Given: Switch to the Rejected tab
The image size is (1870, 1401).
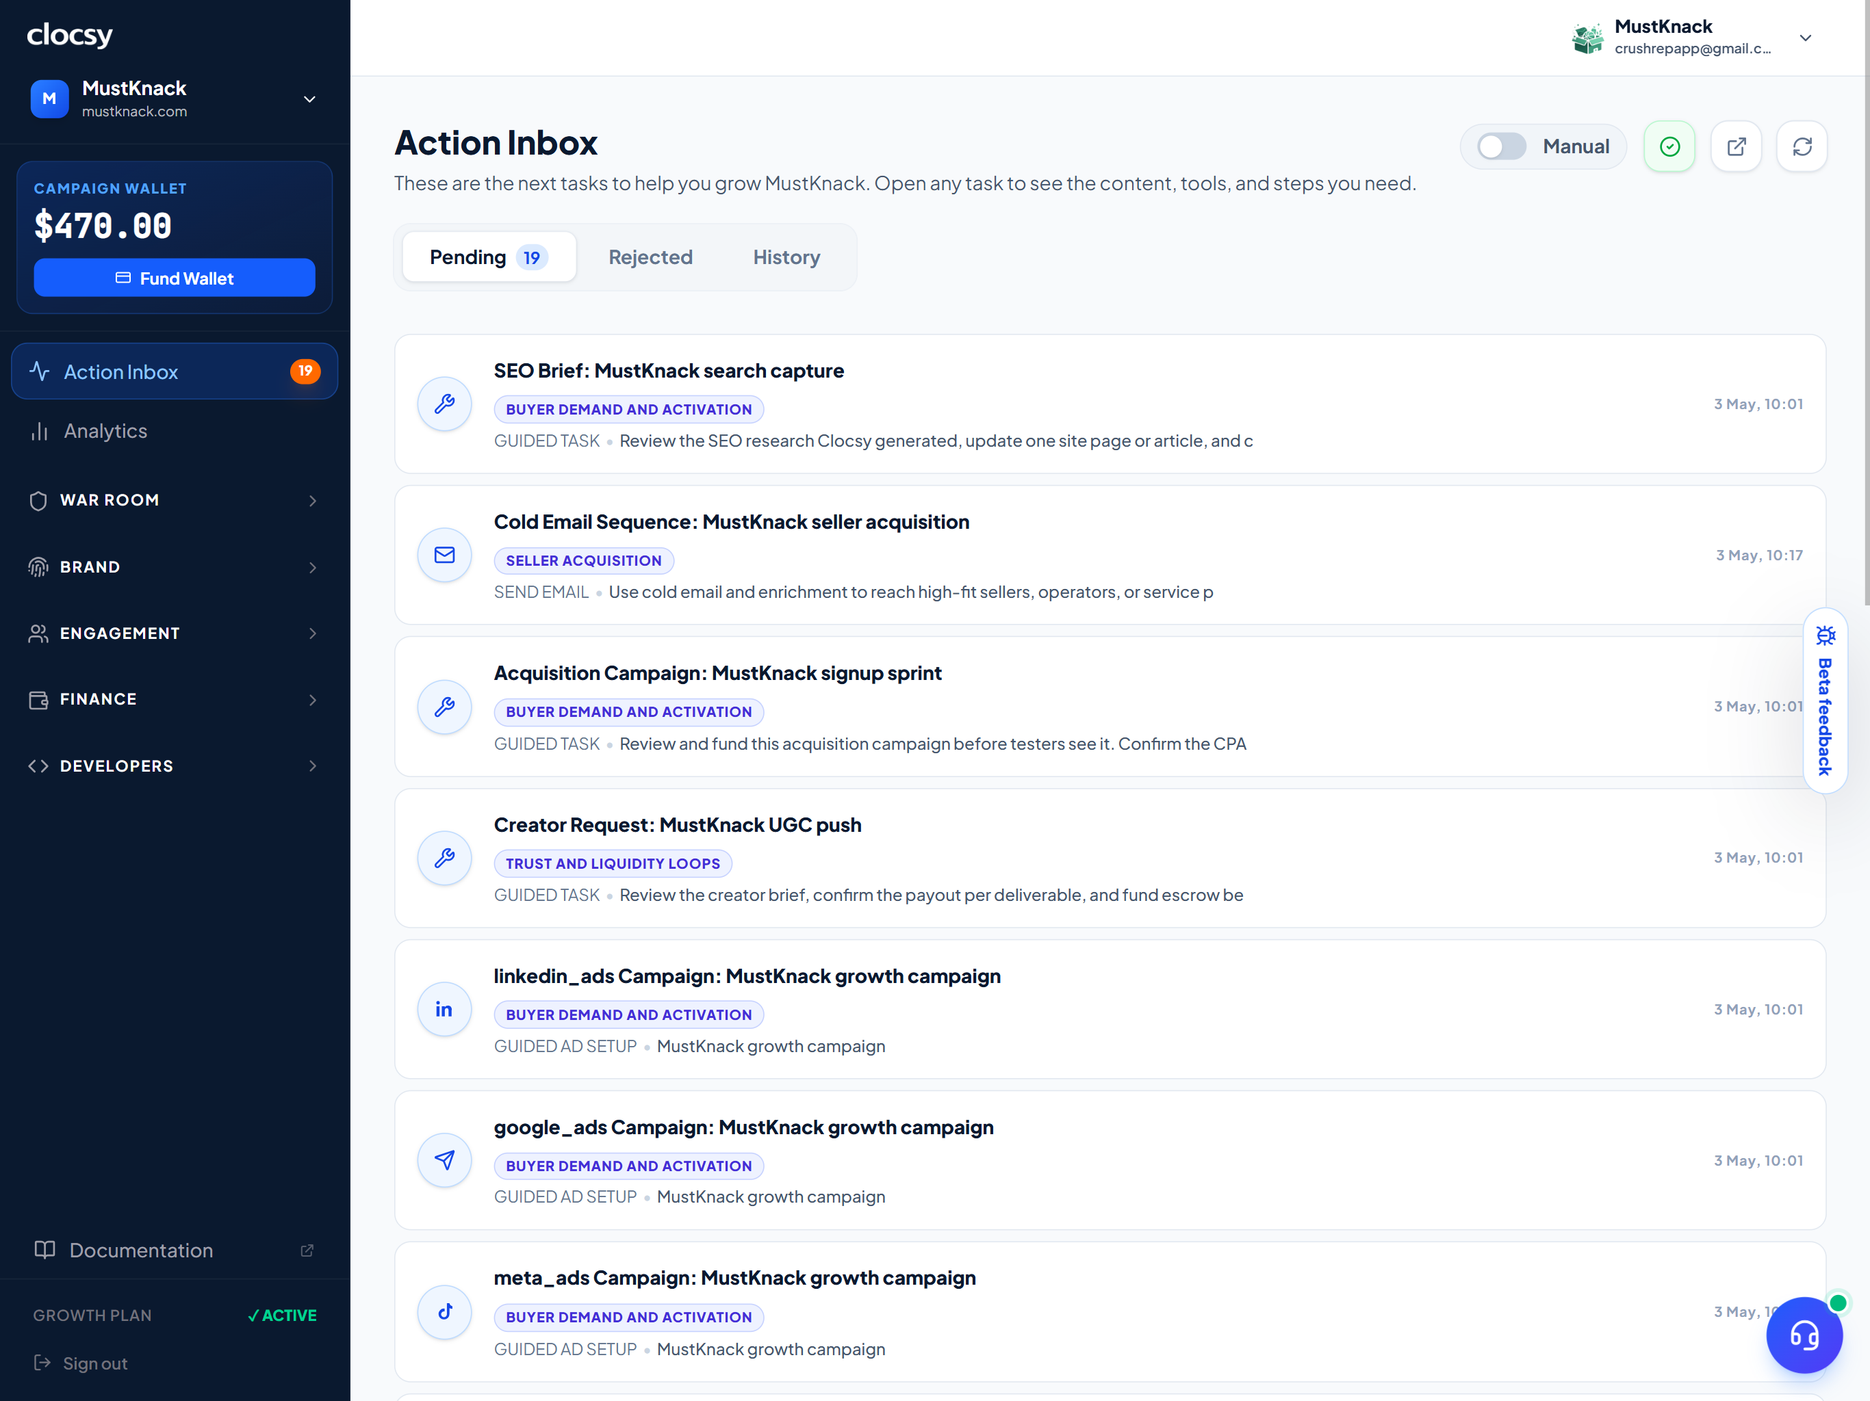Looking at the screenshot, I should [x=650, y=257].
